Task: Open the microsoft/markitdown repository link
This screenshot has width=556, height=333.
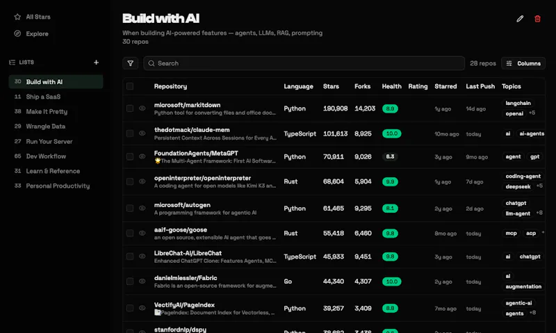Action: coord(187,105)
